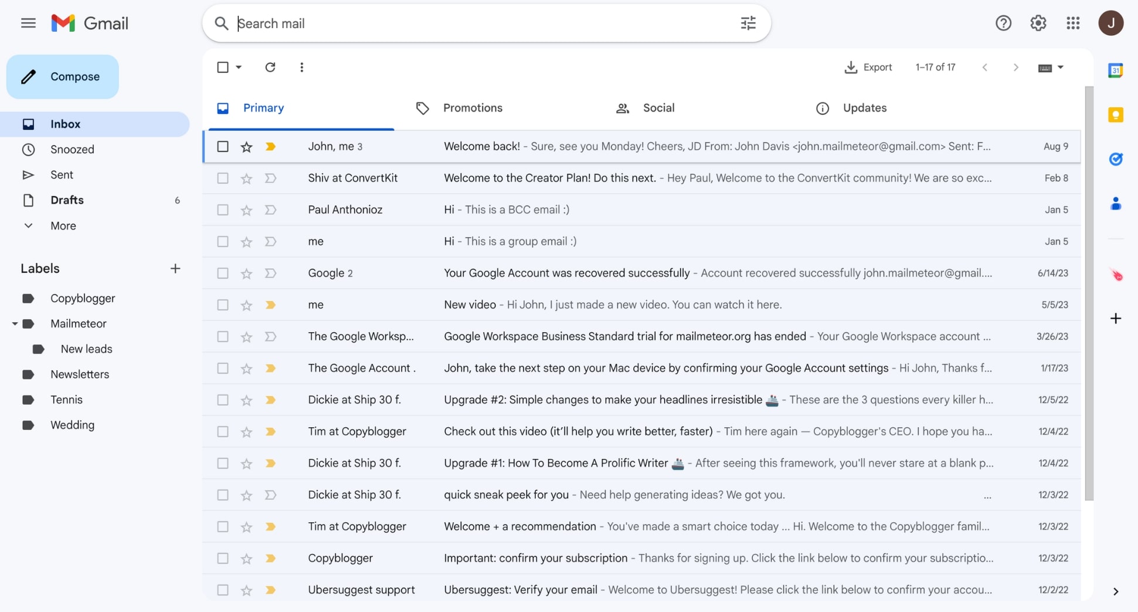Open the J account avatar
The height and width of the screenshot is (612, 1138).
click(x=1110, y=23)
